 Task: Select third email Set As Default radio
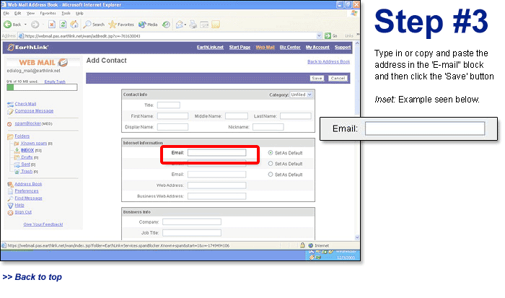pyautogui.click(x=271, y=175)
